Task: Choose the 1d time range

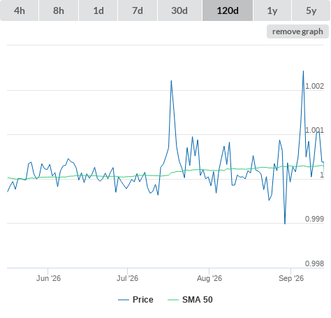Action: [98, 10]
